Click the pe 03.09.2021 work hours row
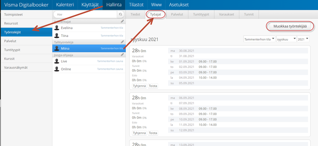318x146 pixels. click(238, 72)
